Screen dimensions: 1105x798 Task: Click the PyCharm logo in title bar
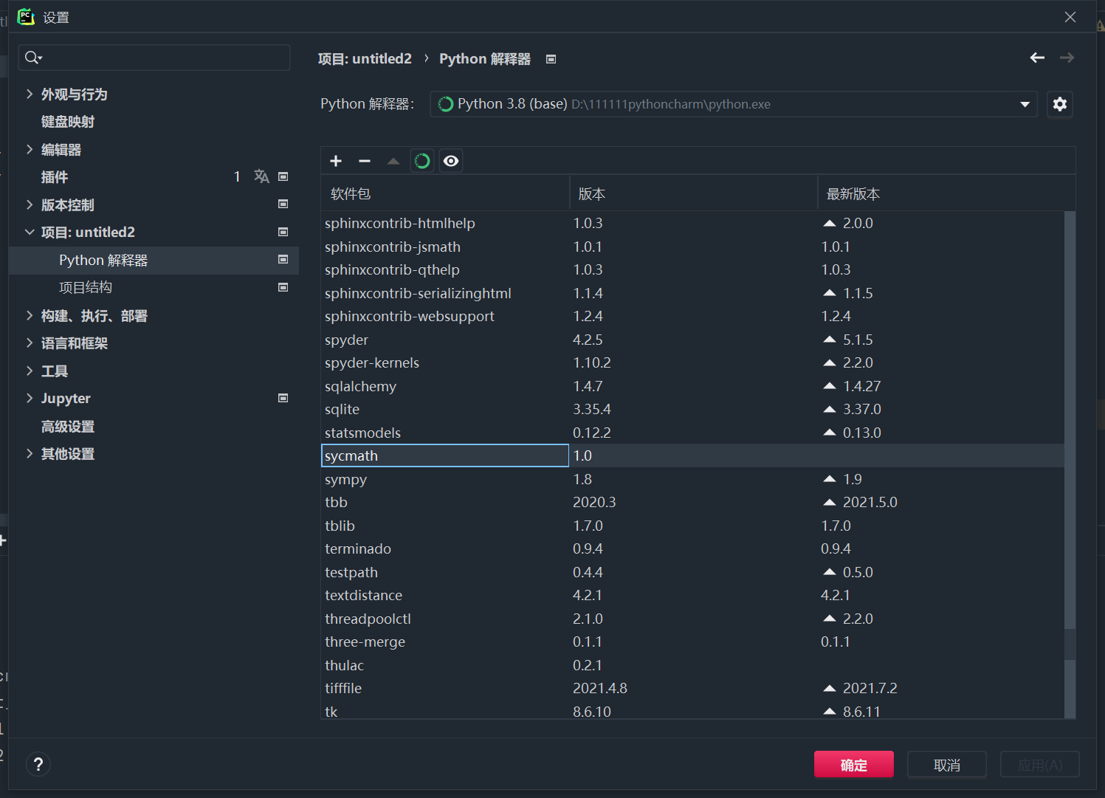tap(26, 16)
